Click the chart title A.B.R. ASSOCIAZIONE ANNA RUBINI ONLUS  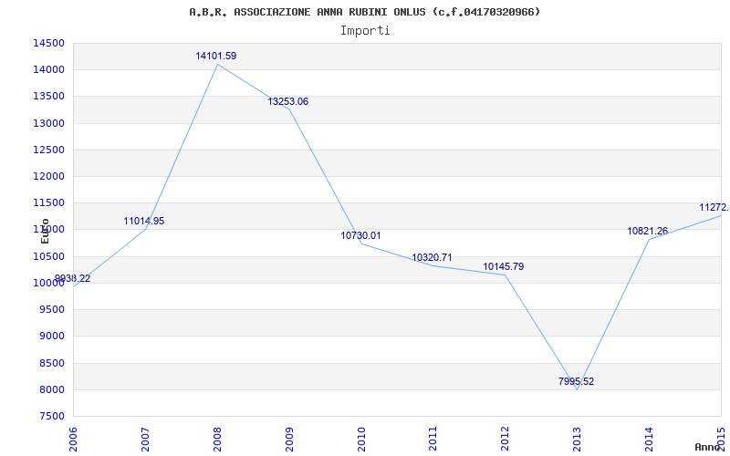(x=364, y=12)
